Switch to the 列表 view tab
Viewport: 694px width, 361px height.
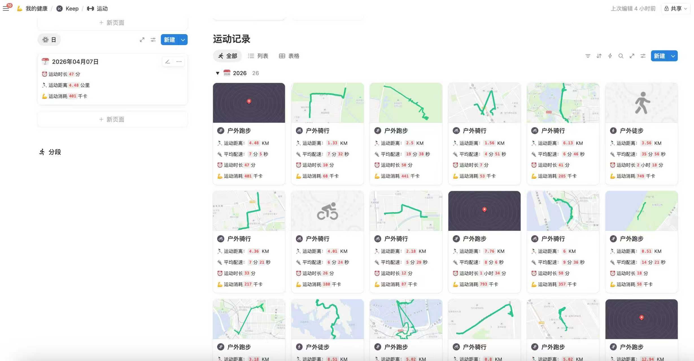click(258, 56)
